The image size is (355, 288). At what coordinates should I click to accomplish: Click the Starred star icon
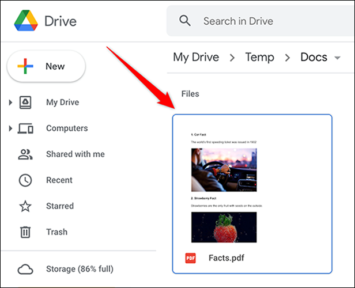click(x=25, y=206)
